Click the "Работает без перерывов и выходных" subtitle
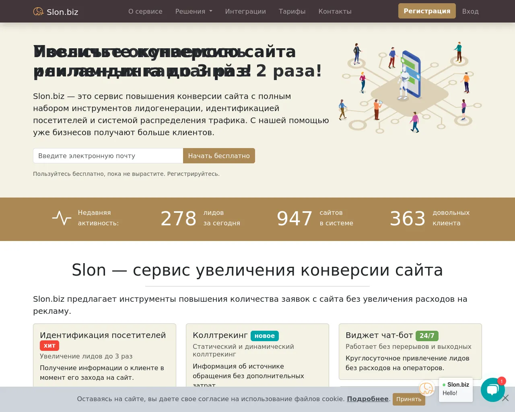515x412 pixels. (408, 346)
